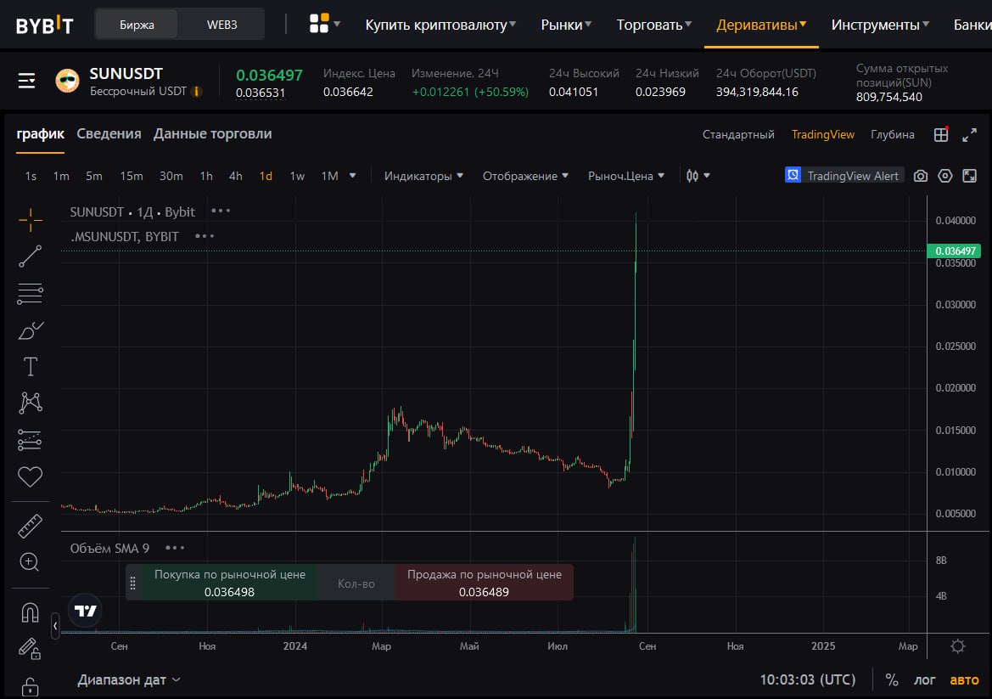Open the SUNUSDT series more-options dots
The image size is (992, 699).
221,211
